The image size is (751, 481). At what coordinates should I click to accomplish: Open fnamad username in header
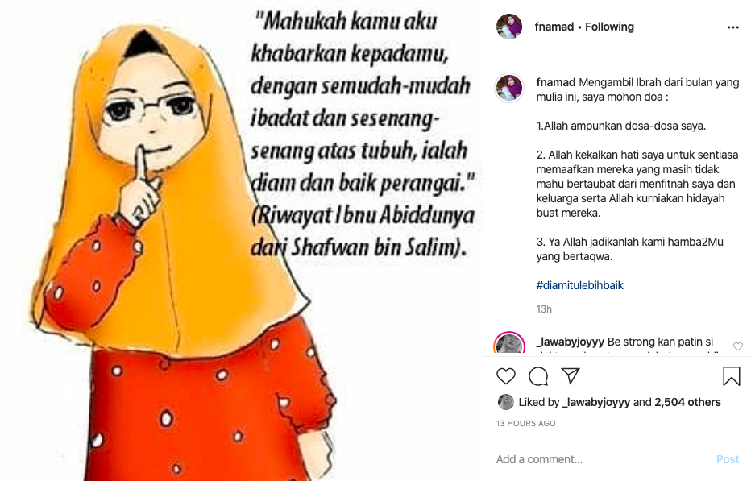tap(554, 27)
